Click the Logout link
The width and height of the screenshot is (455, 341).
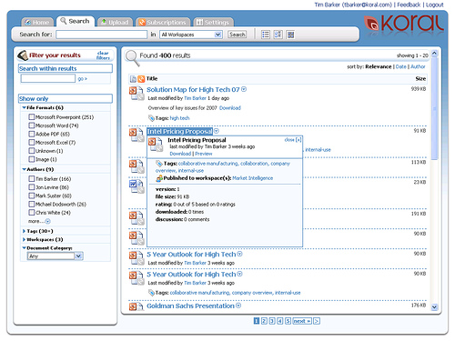[x=434, y=5]
